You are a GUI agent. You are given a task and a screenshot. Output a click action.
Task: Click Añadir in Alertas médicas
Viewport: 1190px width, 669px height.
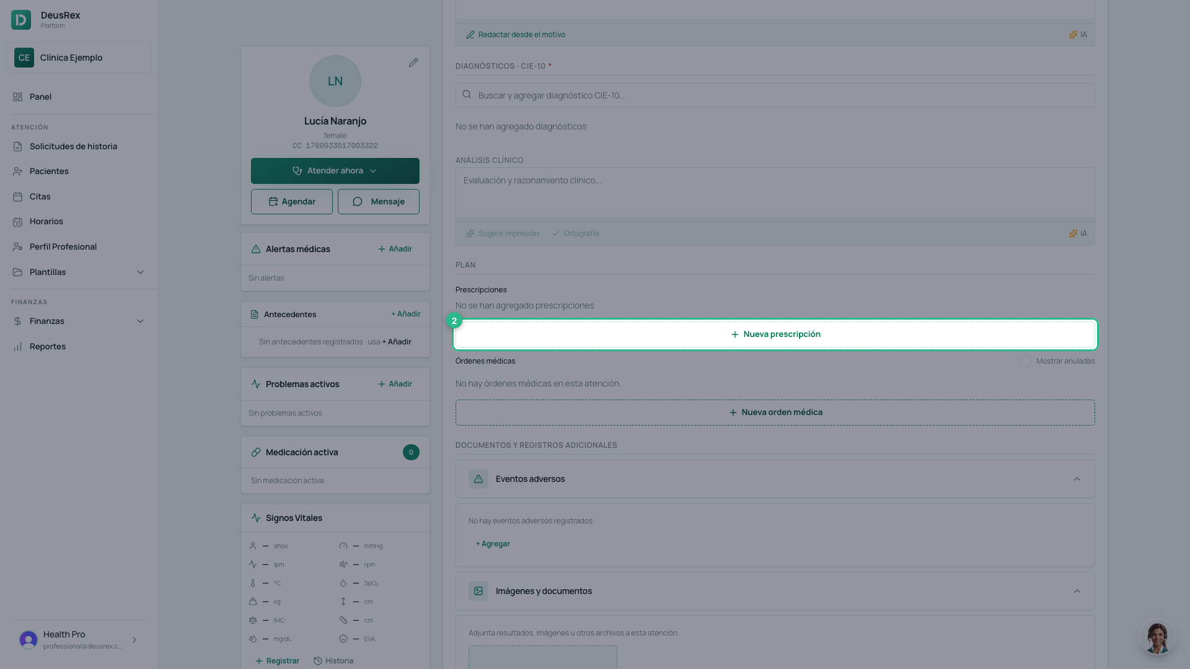[395, 249]
